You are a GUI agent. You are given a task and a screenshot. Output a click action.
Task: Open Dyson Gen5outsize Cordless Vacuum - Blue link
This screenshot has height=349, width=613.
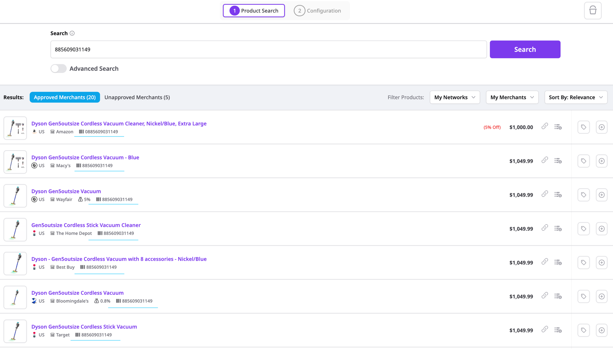[85, 157]
